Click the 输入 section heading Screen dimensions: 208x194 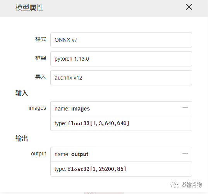click(21, 93)
